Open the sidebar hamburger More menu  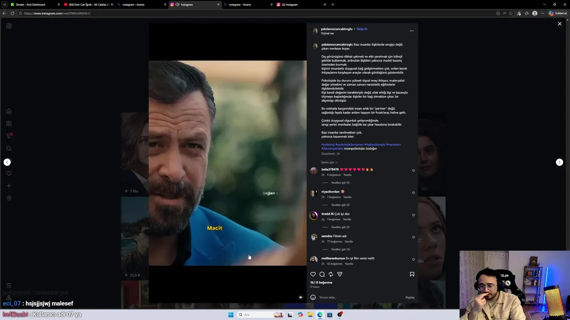pyautogui.click(x=9, y=285)
